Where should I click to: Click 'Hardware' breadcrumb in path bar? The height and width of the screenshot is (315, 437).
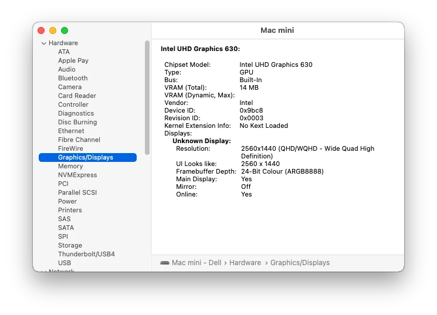[x=245, y=263]
